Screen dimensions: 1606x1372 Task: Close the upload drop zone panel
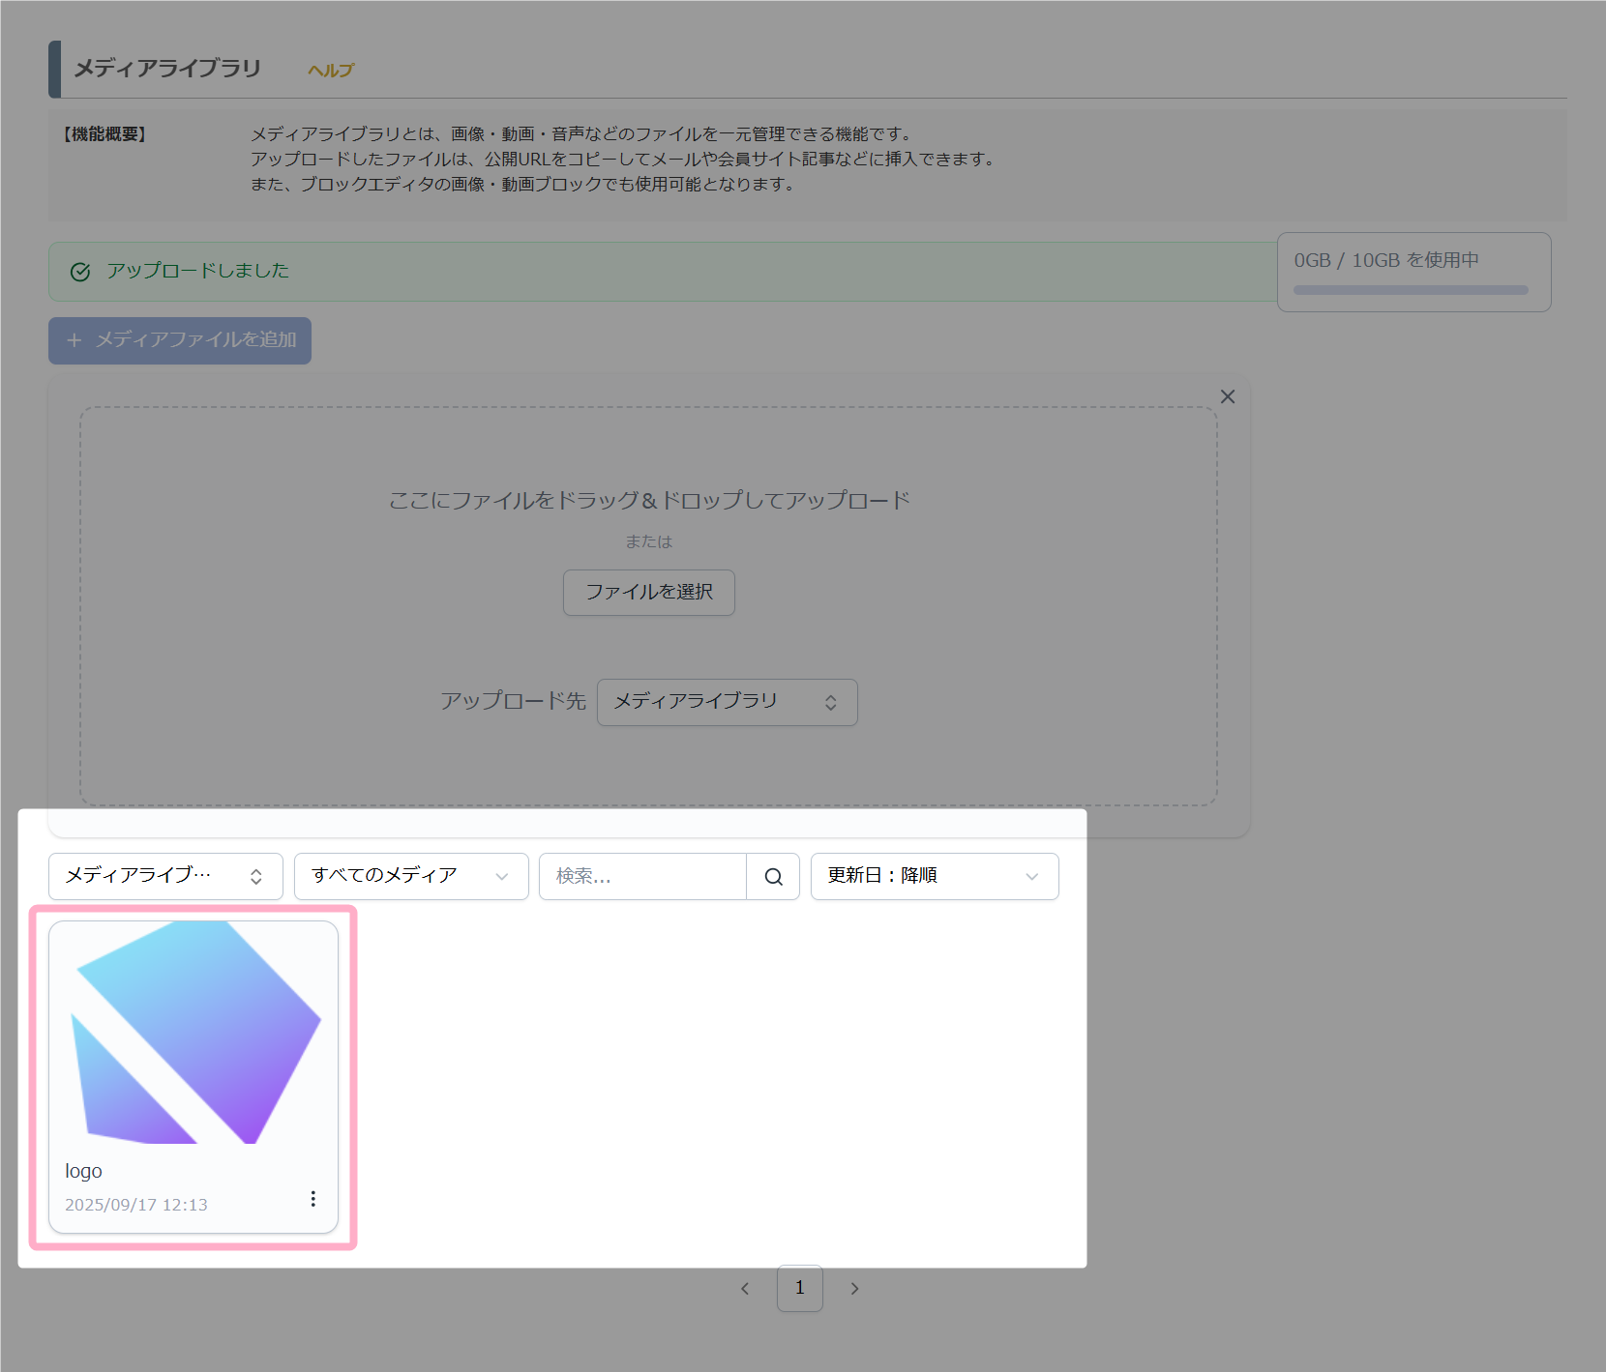click(x=1227, y=396)
